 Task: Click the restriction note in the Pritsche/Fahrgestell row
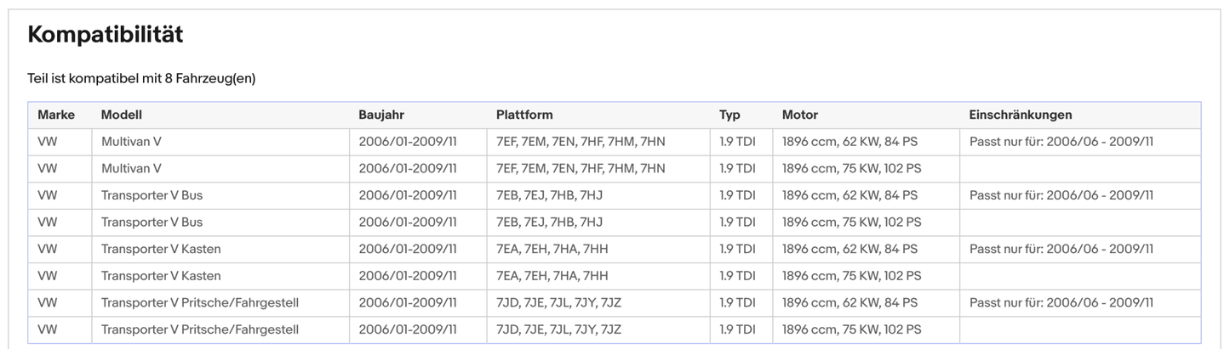[x=1061, y=303]
